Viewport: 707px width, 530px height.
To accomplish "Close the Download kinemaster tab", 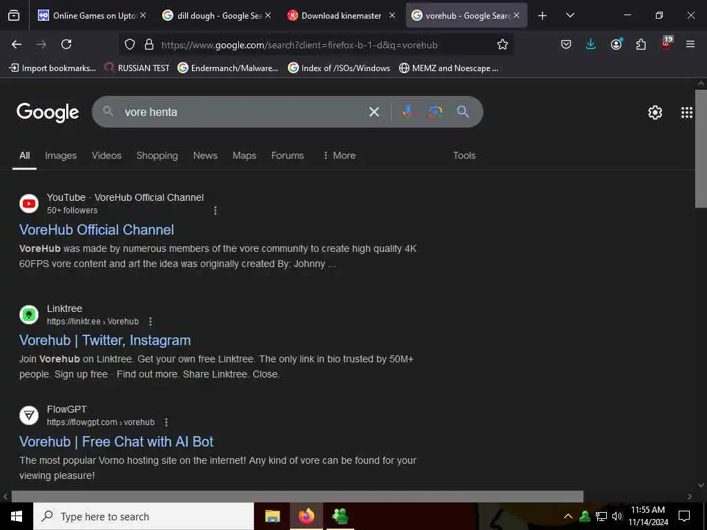I will click(392, 15).
